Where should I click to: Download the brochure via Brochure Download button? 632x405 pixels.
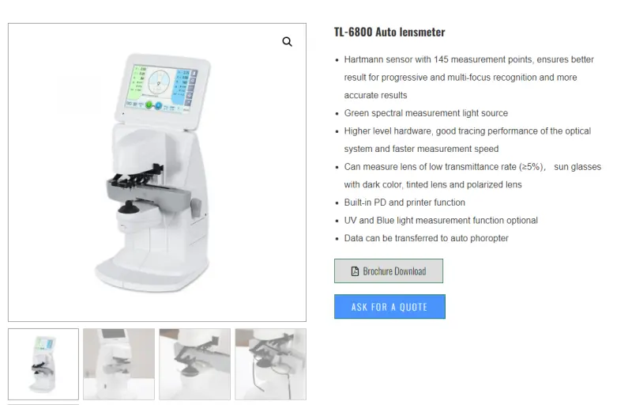pyautogui.click(x=389, y=271)
